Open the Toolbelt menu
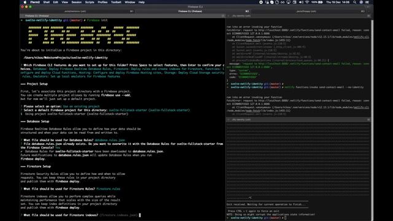The width and height of the screenshot is (393, 221). (x=116, y=2)
